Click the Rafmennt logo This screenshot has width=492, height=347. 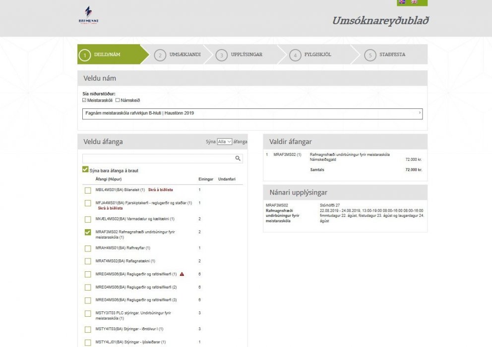coord(88,15)
